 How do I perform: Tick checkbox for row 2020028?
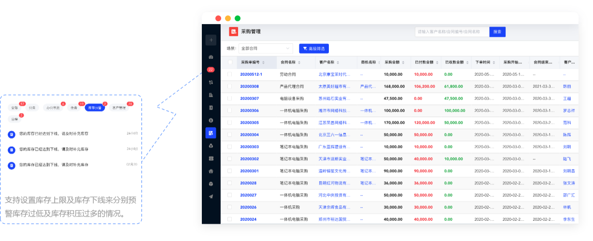point(230,183)
